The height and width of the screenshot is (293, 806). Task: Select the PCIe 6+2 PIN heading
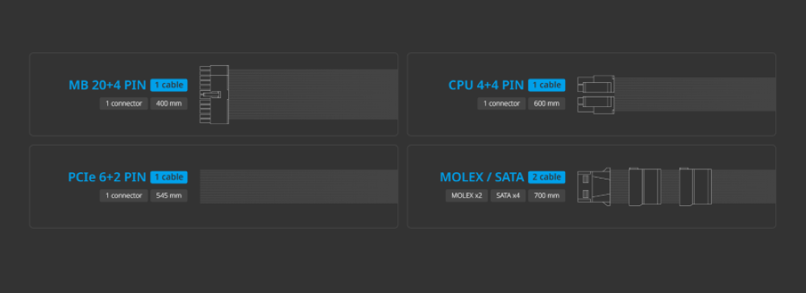coord(107,178)
